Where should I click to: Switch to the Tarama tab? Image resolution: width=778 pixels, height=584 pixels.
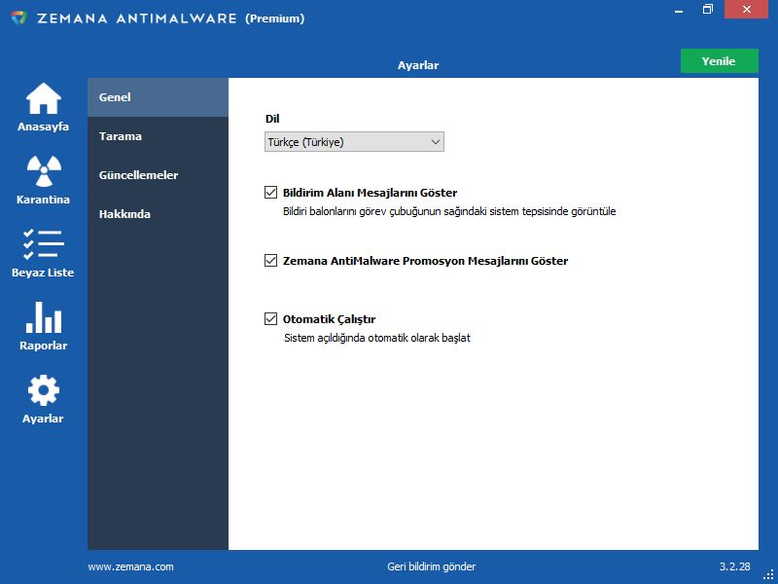point(158,136)
